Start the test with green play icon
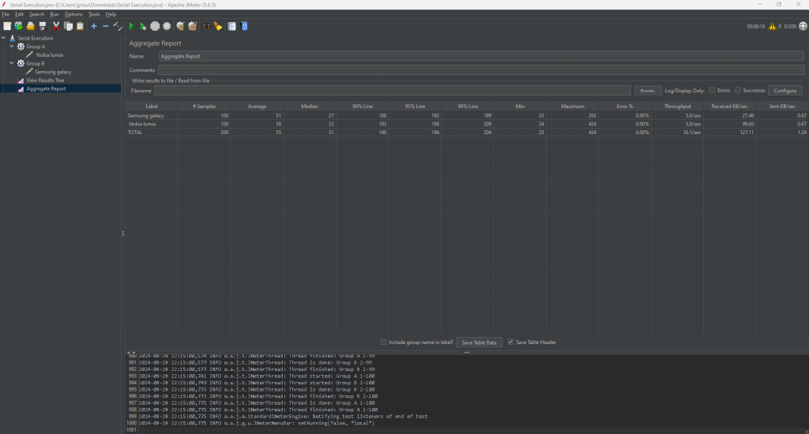809x434 pixels. pyautogui.click(x=131, y=26)
